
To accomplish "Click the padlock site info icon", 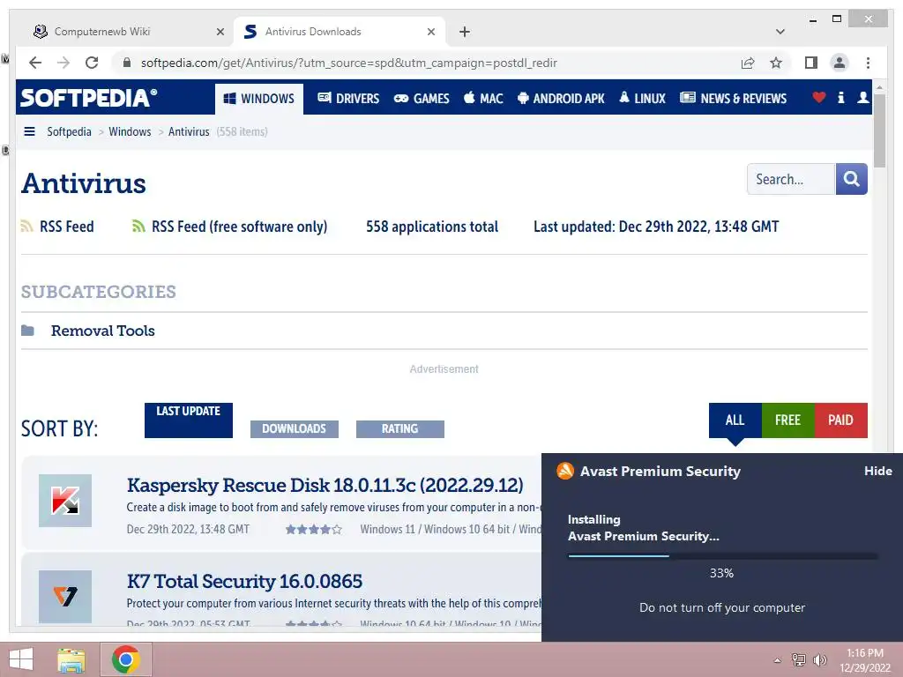I will (127, 63).
